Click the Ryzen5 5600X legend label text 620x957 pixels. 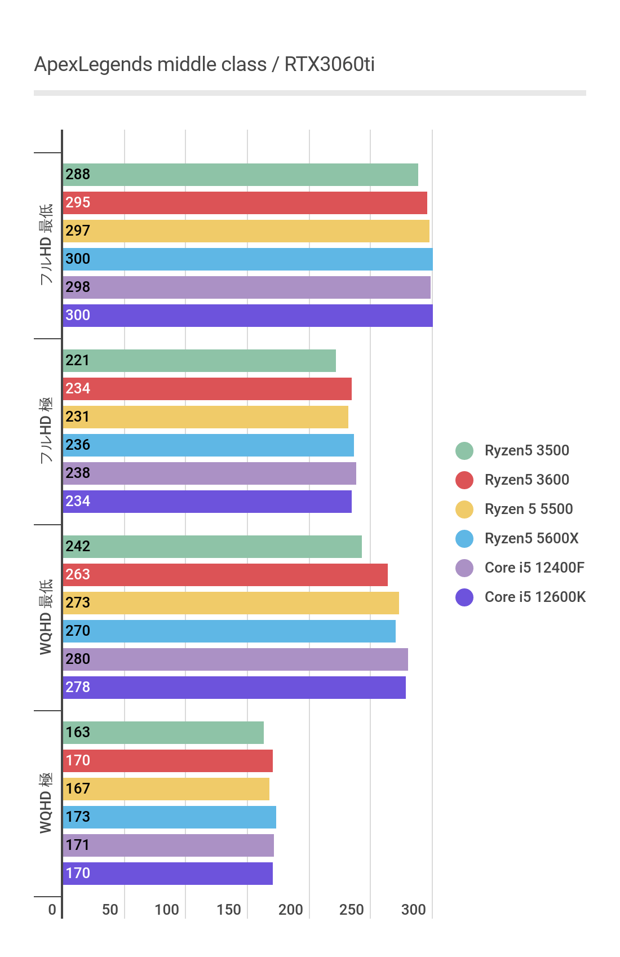[531, 539]
